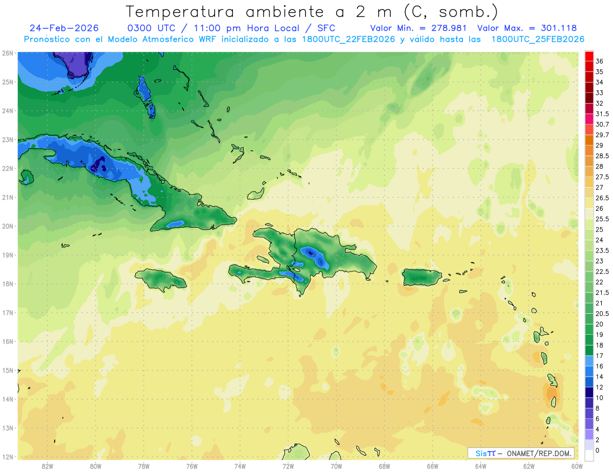The height and width of the screenshot is (473, 613).
Task: Click the '74W' longitude label
Action: 240,466
